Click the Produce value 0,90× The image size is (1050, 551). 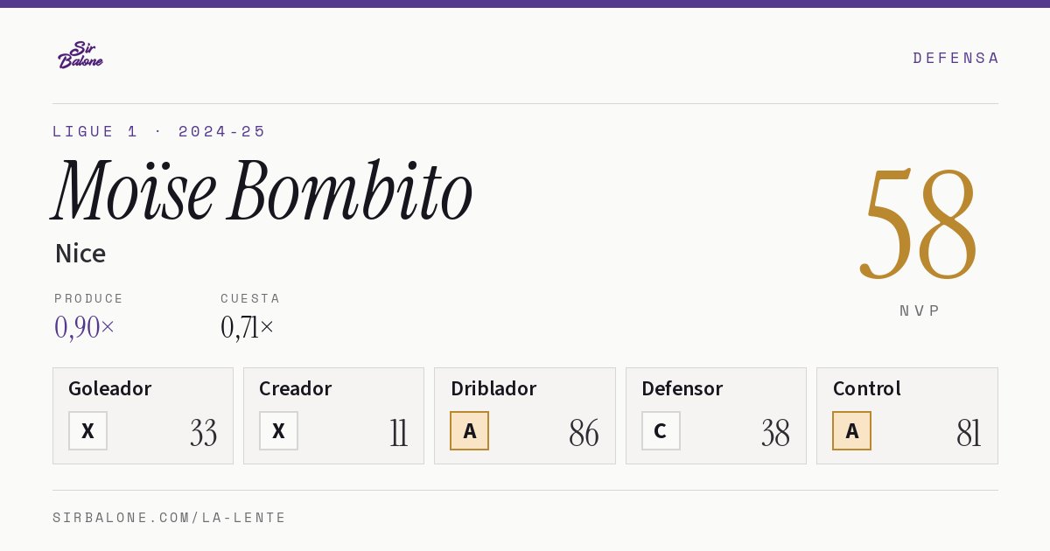[x=85, y=327]
